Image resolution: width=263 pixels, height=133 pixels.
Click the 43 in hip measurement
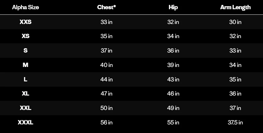173,79
